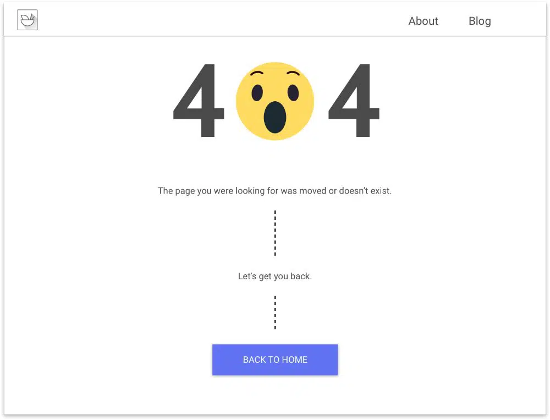
Task: Select the emoji's left eye
Action: pyautogui.click(x=257, y=92)
